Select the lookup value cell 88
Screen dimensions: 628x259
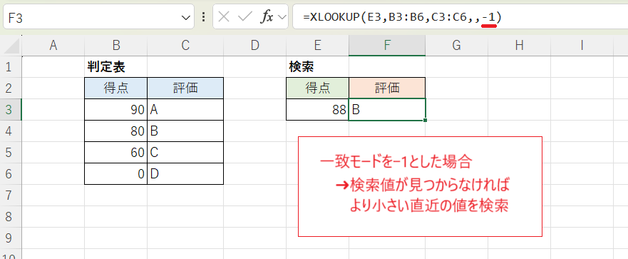click(318, 109)
